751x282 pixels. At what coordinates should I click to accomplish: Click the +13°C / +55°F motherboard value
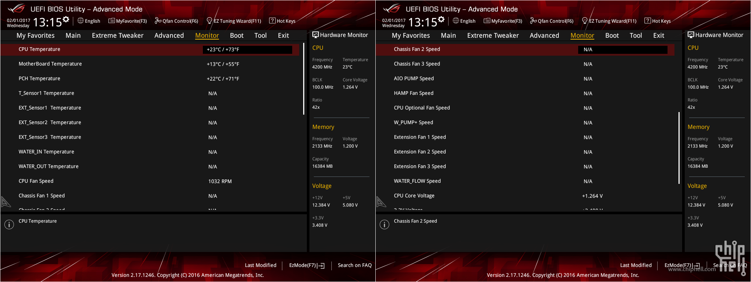[223, 64]
